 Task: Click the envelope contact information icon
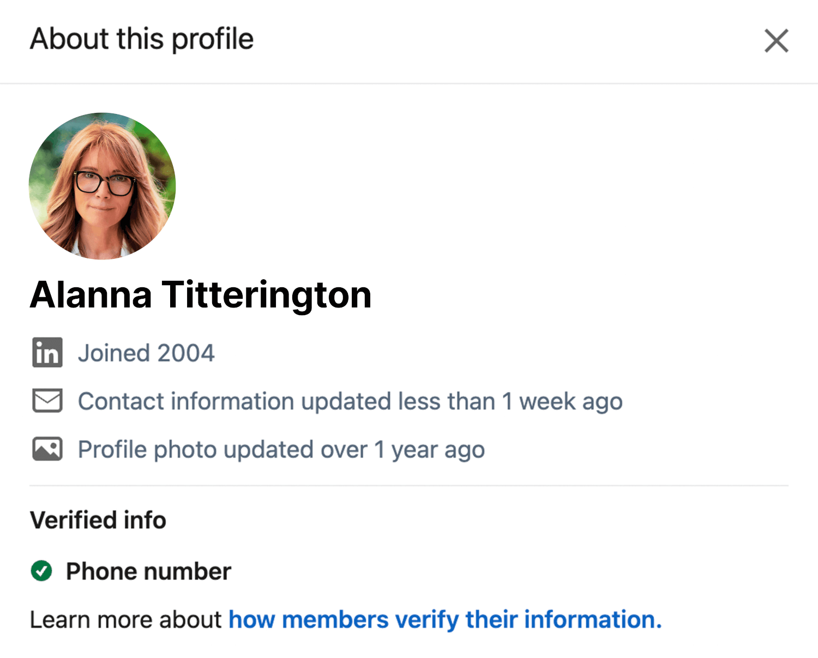pos(47,401)
